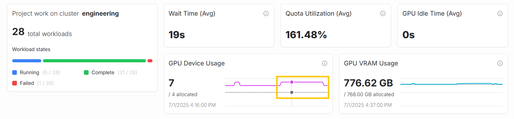This screenshot has height=119, width=514.
Task: Select the '7' GPU device usage value
Action: click(x=171, y=83)
